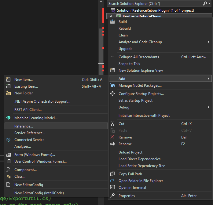This screenshot has width=213, height=205.
Task: Click the Cut scissors icon
Action: [x=112, y=123]
